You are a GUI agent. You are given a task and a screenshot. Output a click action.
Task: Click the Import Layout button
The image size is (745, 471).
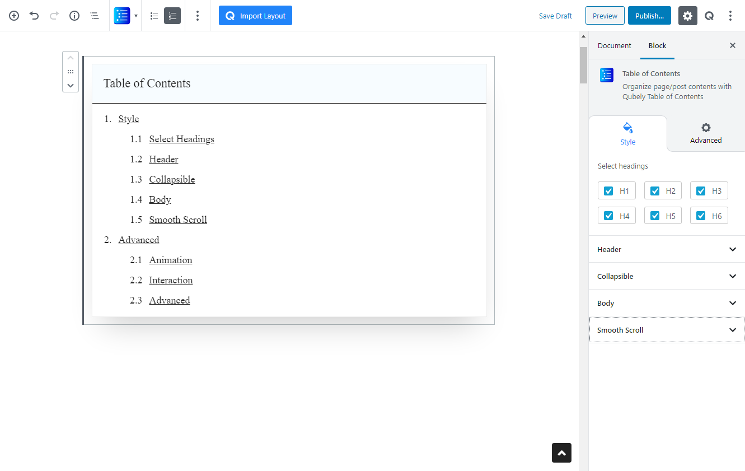pos(255,16)
